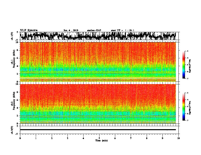201x155 pixels.
Task: Click the "10" kHz tick on ch.1 frequency axis
Action: click(x=17, y=42)
